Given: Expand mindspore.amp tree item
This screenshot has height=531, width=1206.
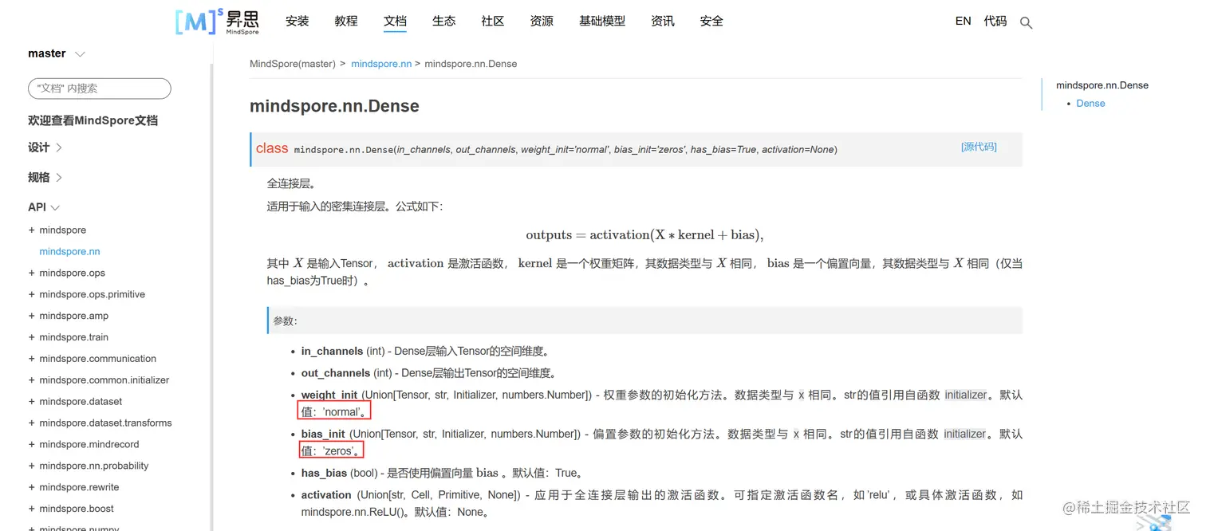Looking at the screenshot, I should point(32,316).
